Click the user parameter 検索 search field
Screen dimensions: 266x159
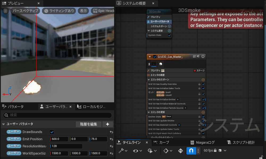57,115
